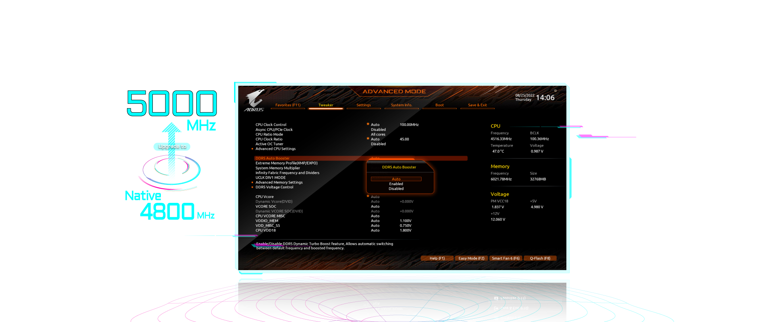Click the Disabled value for Async CPU/PCIe Clock

tap(379, 130)
